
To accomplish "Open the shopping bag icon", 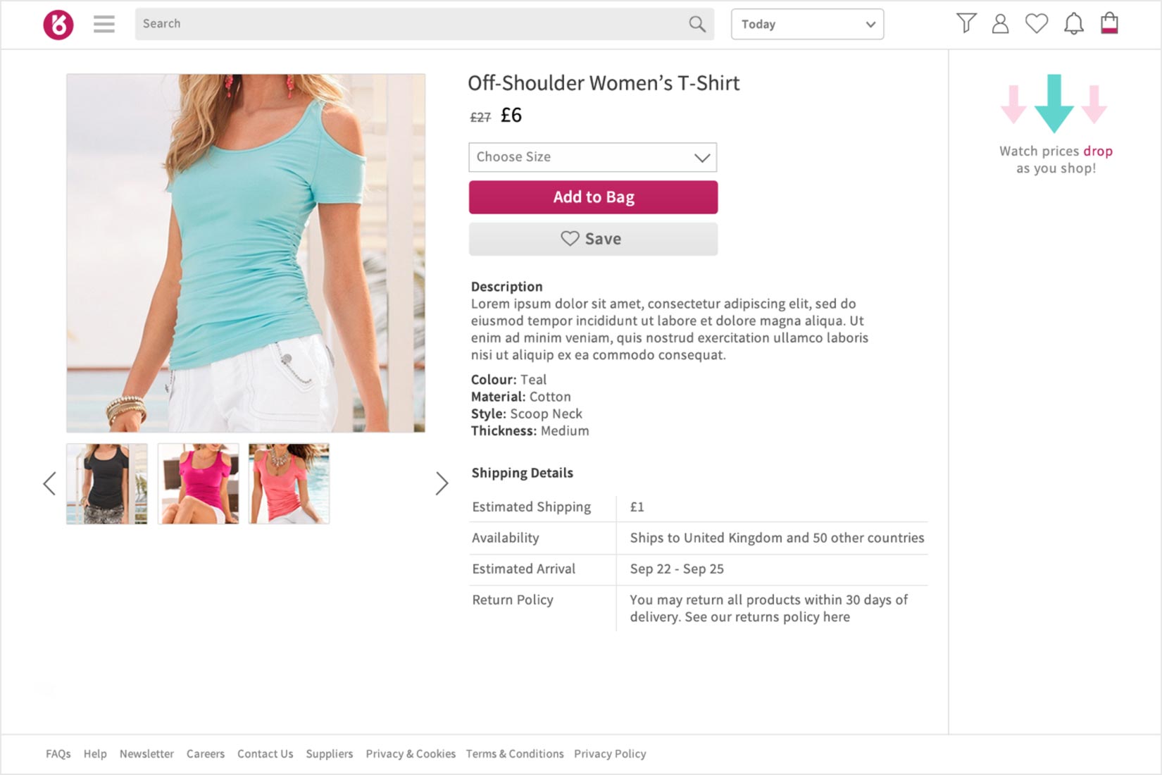I will point(1110,23).
